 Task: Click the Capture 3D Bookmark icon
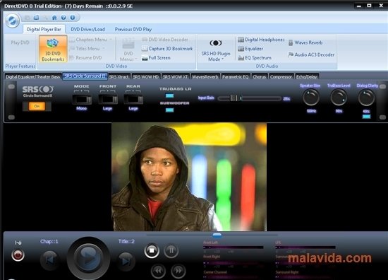pyautogui.click(x=145, y=49)
